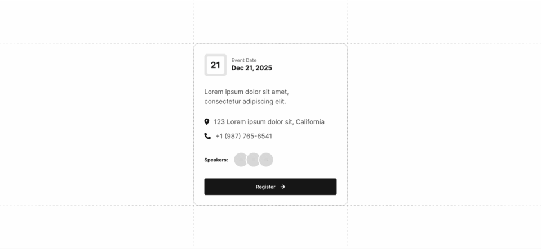Click the word California in the address
This screenshot has width=541, height=249.
(310, 122)
